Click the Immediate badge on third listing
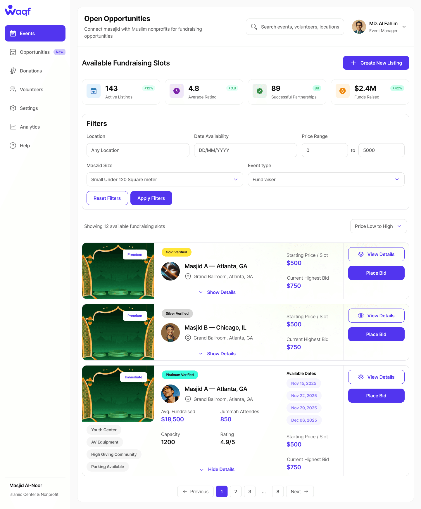421x509 pixels. tap(134, 377)
